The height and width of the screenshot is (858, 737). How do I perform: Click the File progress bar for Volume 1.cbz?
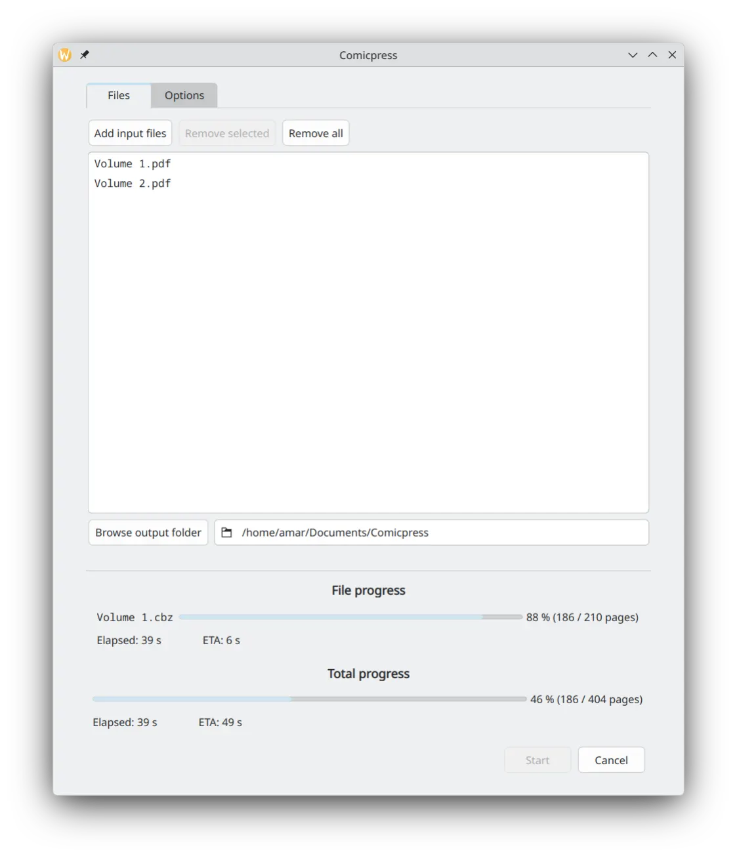(x=350, y=617)
